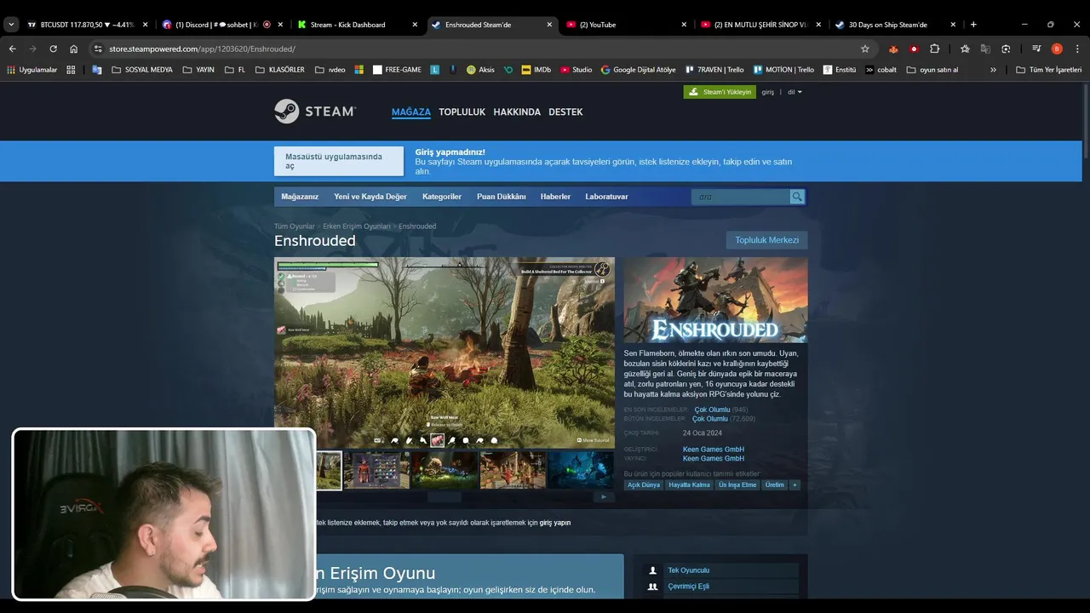Switch to the BTCUSDT browser tab
The height and width of the screenshot is (613, 1090).
88,25
